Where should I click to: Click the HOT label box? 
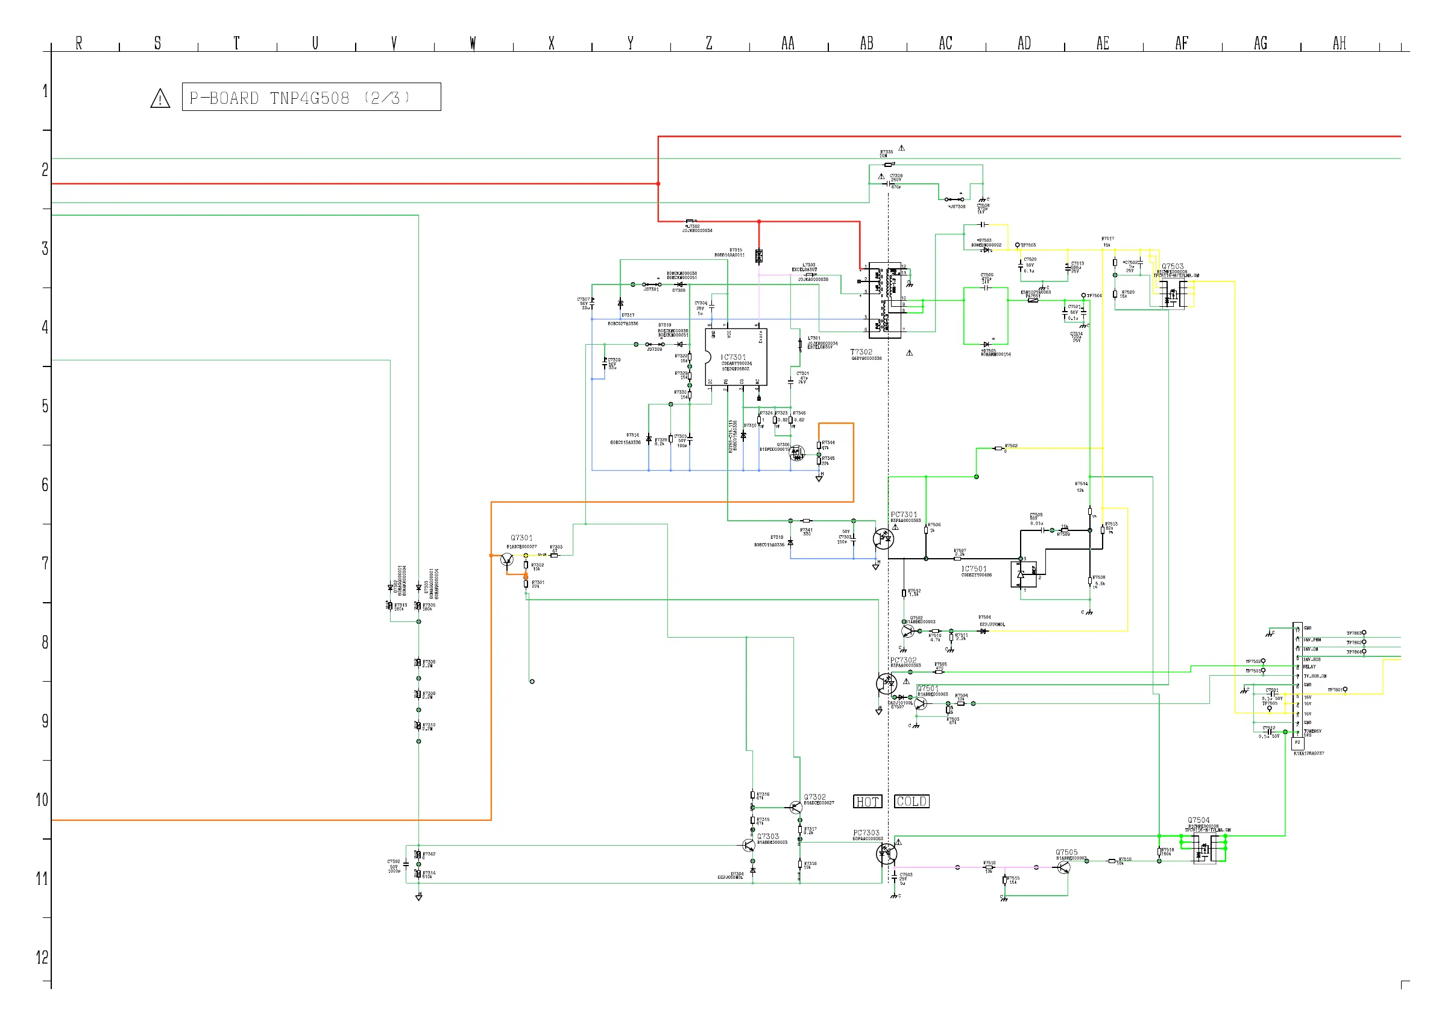pyautogui.click(x=868, y=802)
